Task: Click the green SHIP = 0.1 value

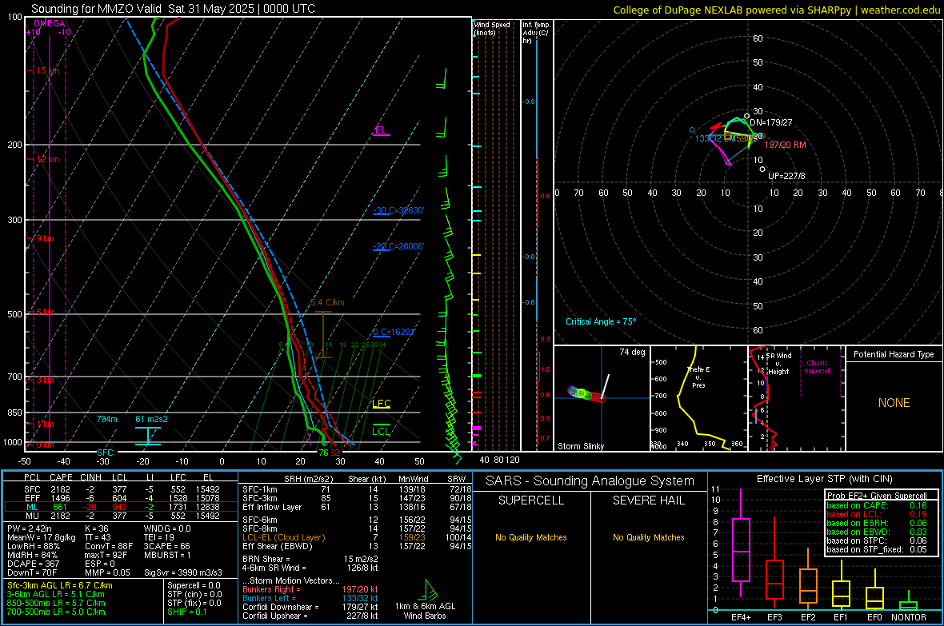Action: click(186, 612)
